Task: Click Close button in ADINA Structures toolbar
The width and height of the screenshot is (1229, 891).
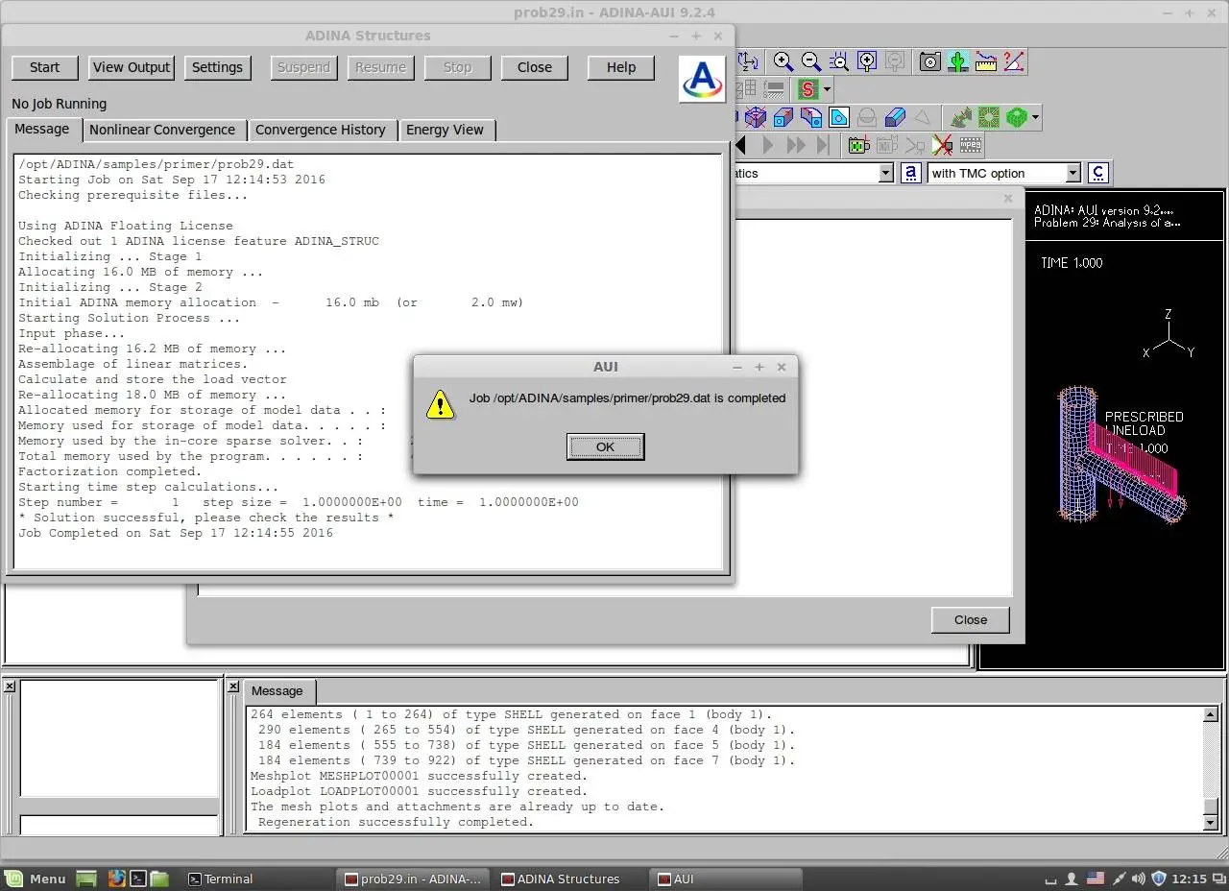Action: (535, 67)
